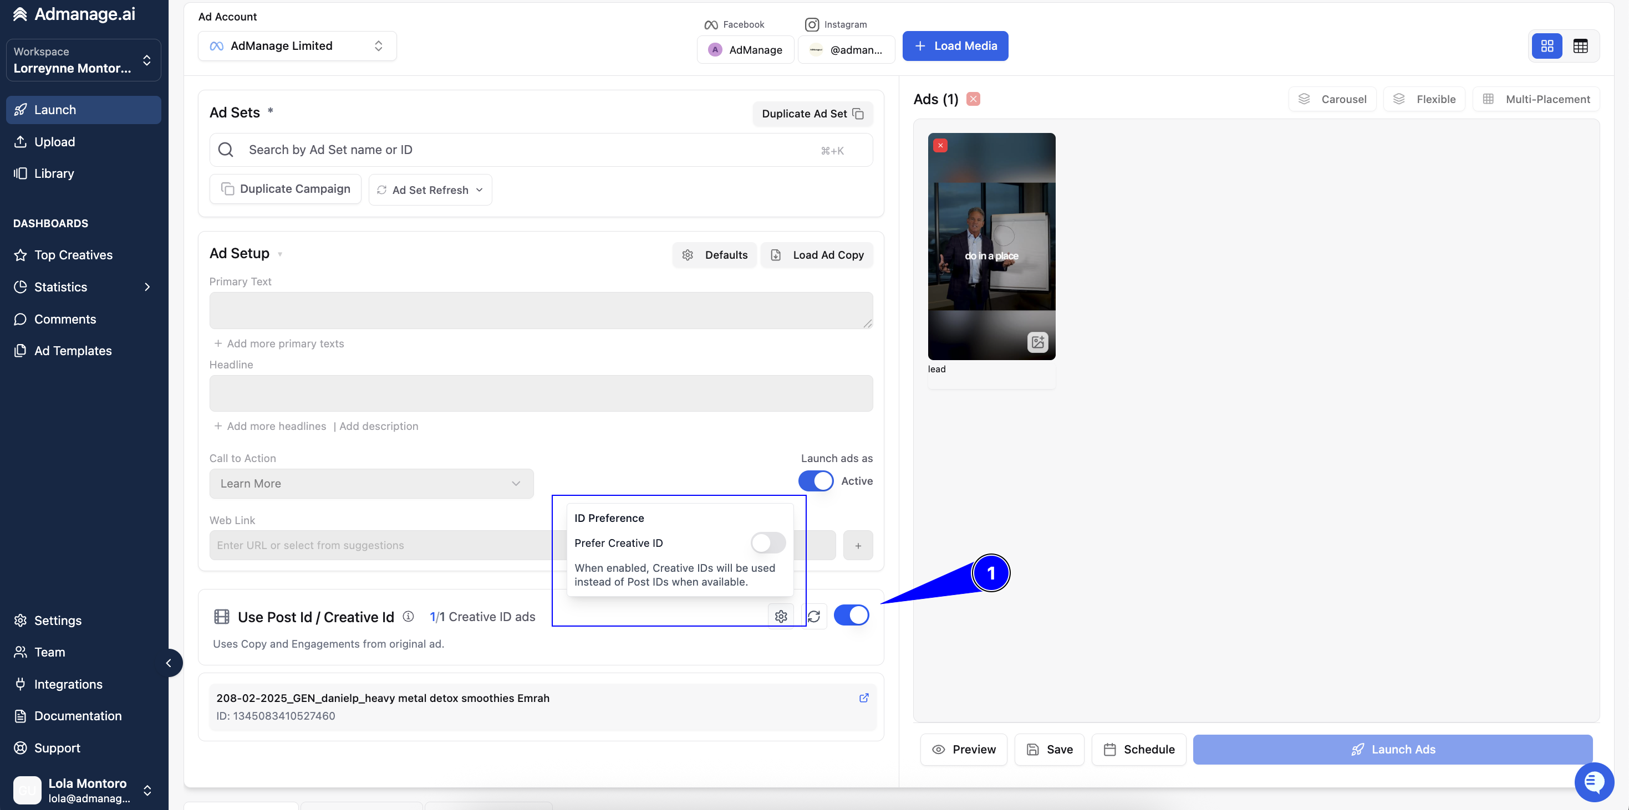Clear all ads with pink X icon
The height and width of the screenshot is (810, 1629).
pos(973,99)
